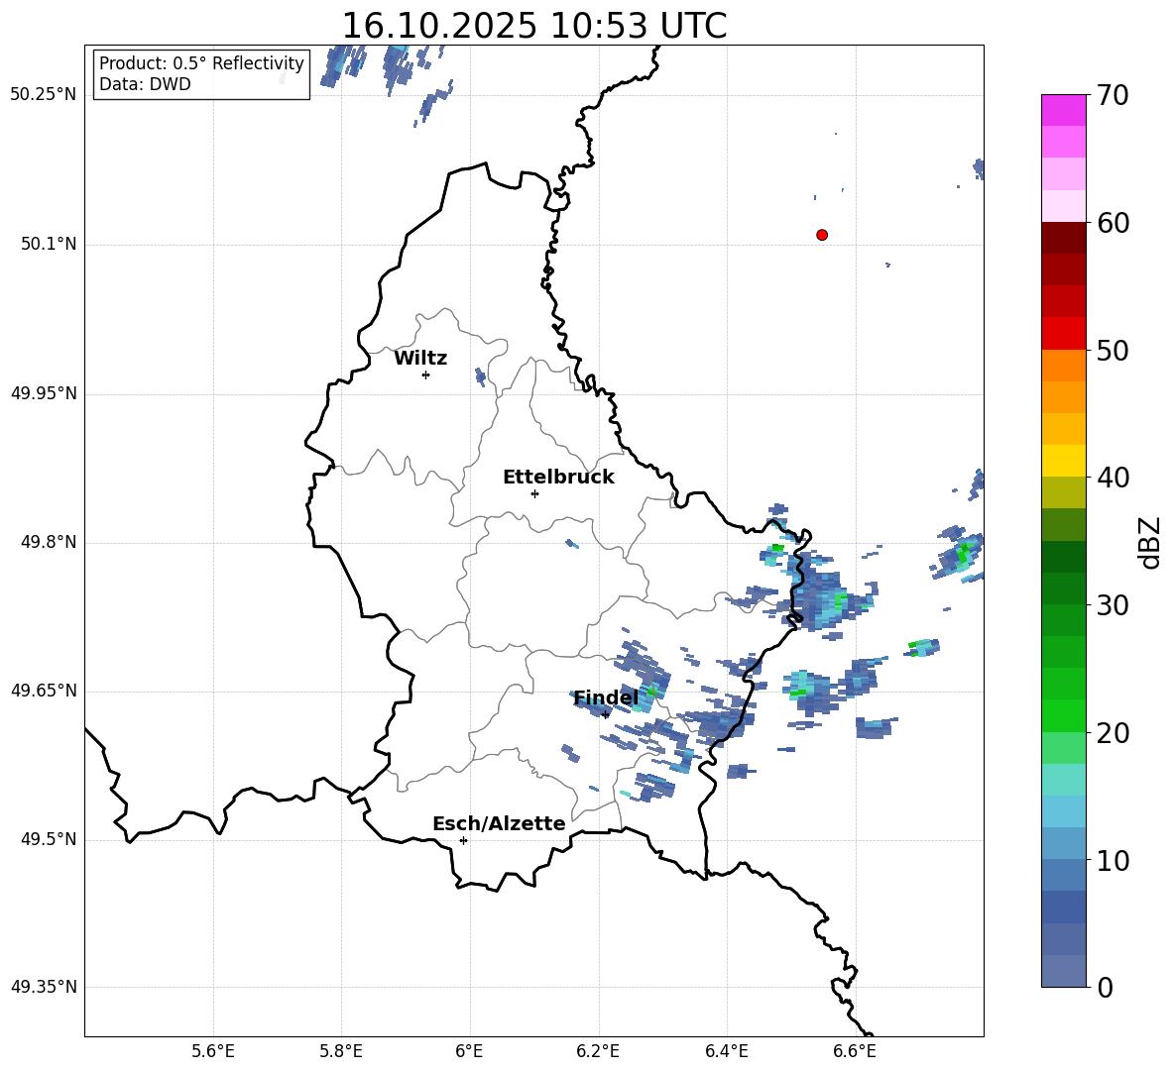This screenshot has height=1071, width=1174.
Task: Click the 6°E longitude label
Action: coord(469,1051)
